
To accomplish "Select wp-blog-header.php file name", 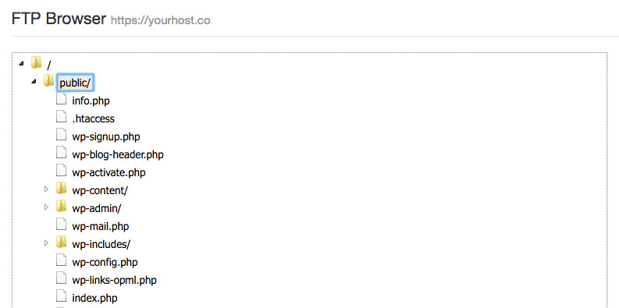I will coord(118,154).
